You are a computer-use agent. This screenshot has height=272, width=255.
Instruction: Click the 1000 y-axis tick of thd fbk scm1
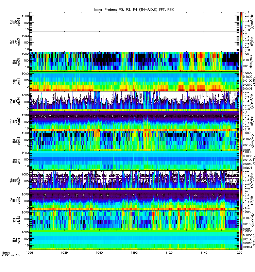pos(26,153)
